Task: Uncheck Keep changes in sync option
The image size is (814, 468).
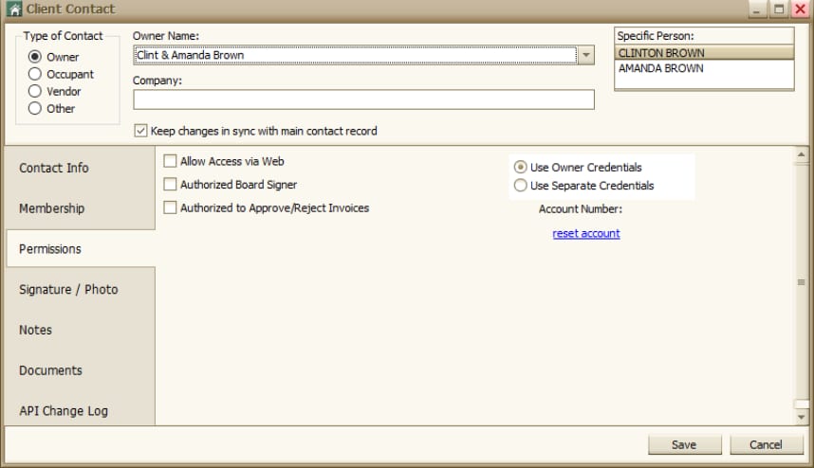Action: point(140,131)
